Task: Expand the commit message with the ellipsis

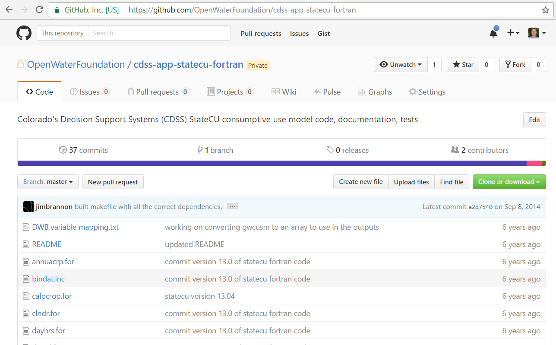Action: 232,206
